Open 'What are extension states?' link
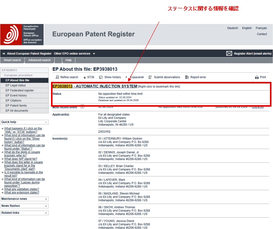273x229 pixels. (x=22, y=192)
